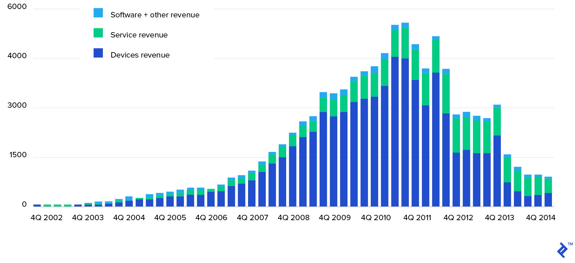Click the 4Q 2004 axis label
The height and width of the screenshot is (263, 575).
[x=129, y=217]
